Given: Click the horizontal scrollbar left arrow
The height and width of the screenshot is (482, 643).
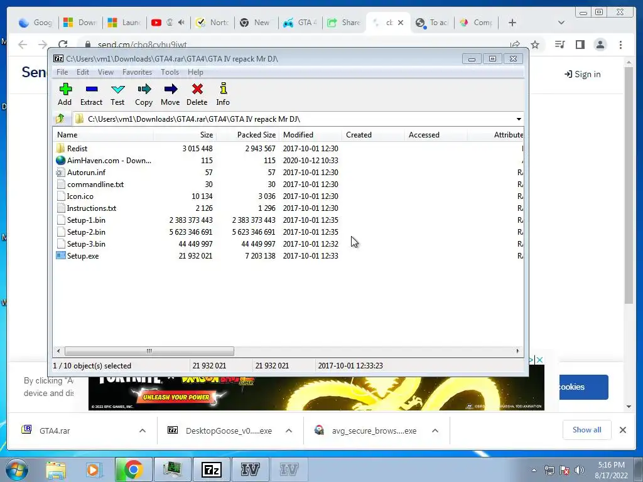Looking at the screenshot, I should [58, 351].
